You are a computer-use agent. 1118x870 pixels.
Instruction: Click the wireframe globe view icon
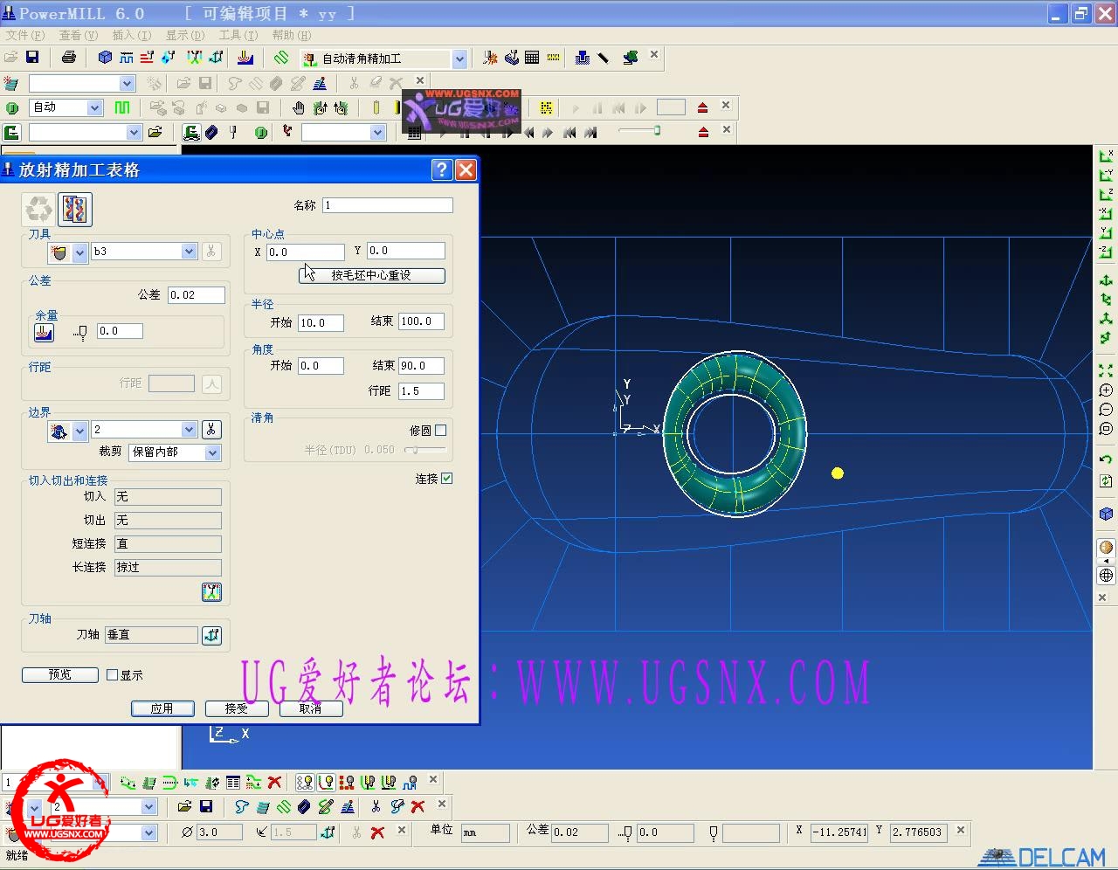1106,575
